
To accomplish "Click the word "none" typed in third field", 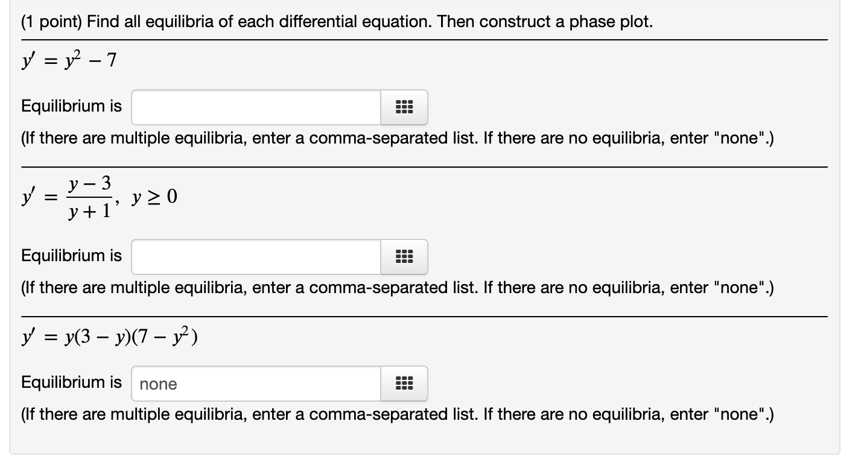I will pyautogui.click(x=158, y=384).
